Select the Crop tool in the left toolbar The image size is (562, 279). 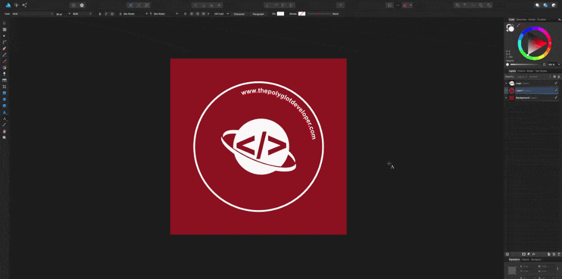pyautogui.click(x=5, y=87)
